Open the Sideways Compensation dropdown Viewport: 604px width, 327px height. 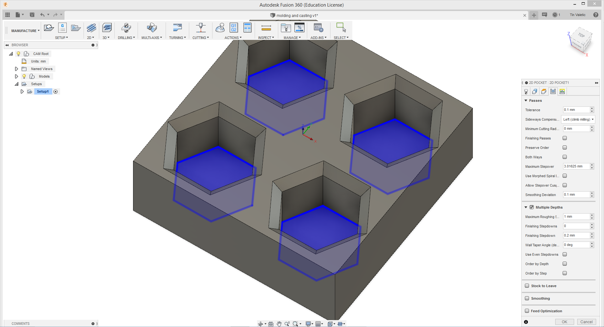(578, 119)
